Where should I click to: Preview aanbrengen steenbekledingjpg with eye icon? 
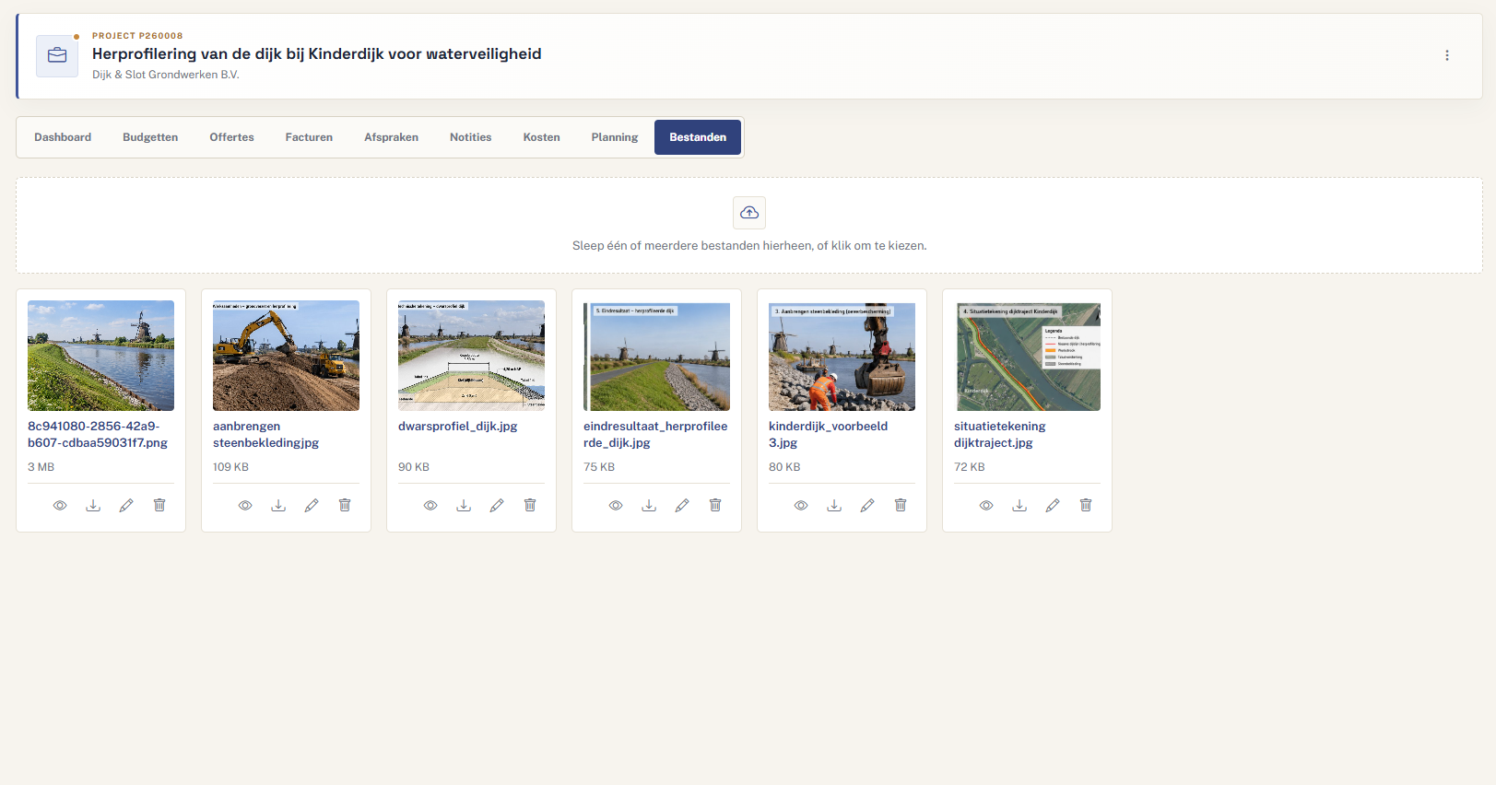[x=245, y=505]
